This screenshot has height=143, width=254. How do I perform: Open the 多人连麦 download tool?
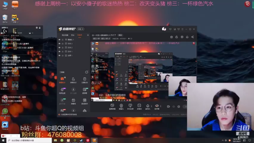coord(73,91)
